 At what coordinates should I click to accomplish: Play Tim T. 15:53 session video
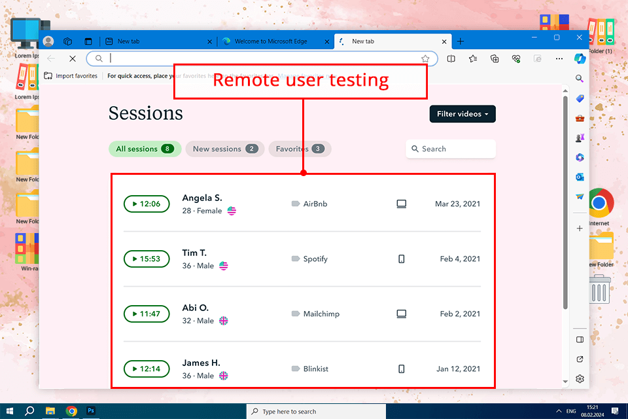tap(147, 259)
